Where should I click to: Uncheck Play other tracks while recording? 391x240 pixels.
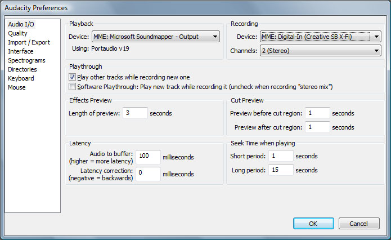point(72,77)
